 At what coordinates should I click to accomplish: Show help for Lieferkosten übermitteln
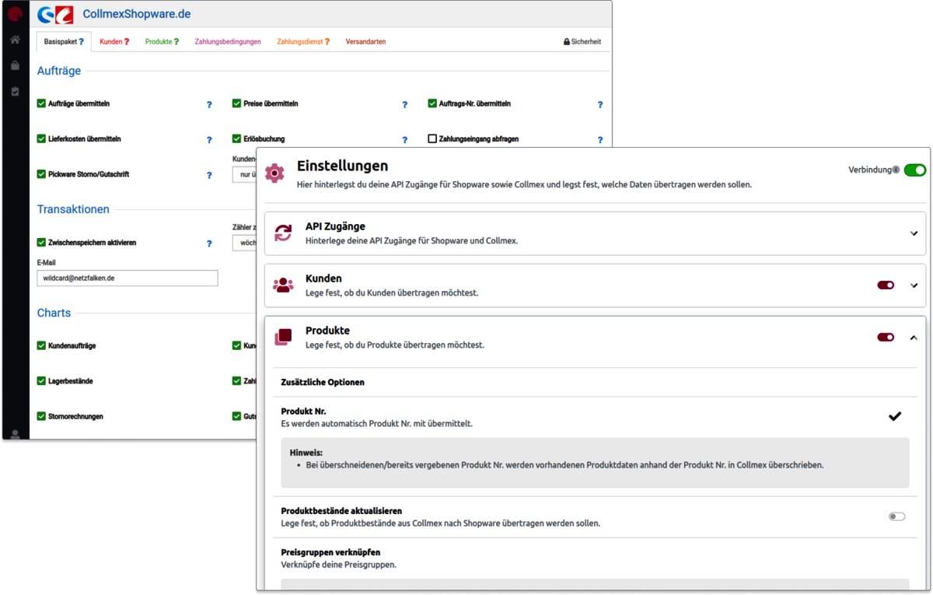(209, 140)
